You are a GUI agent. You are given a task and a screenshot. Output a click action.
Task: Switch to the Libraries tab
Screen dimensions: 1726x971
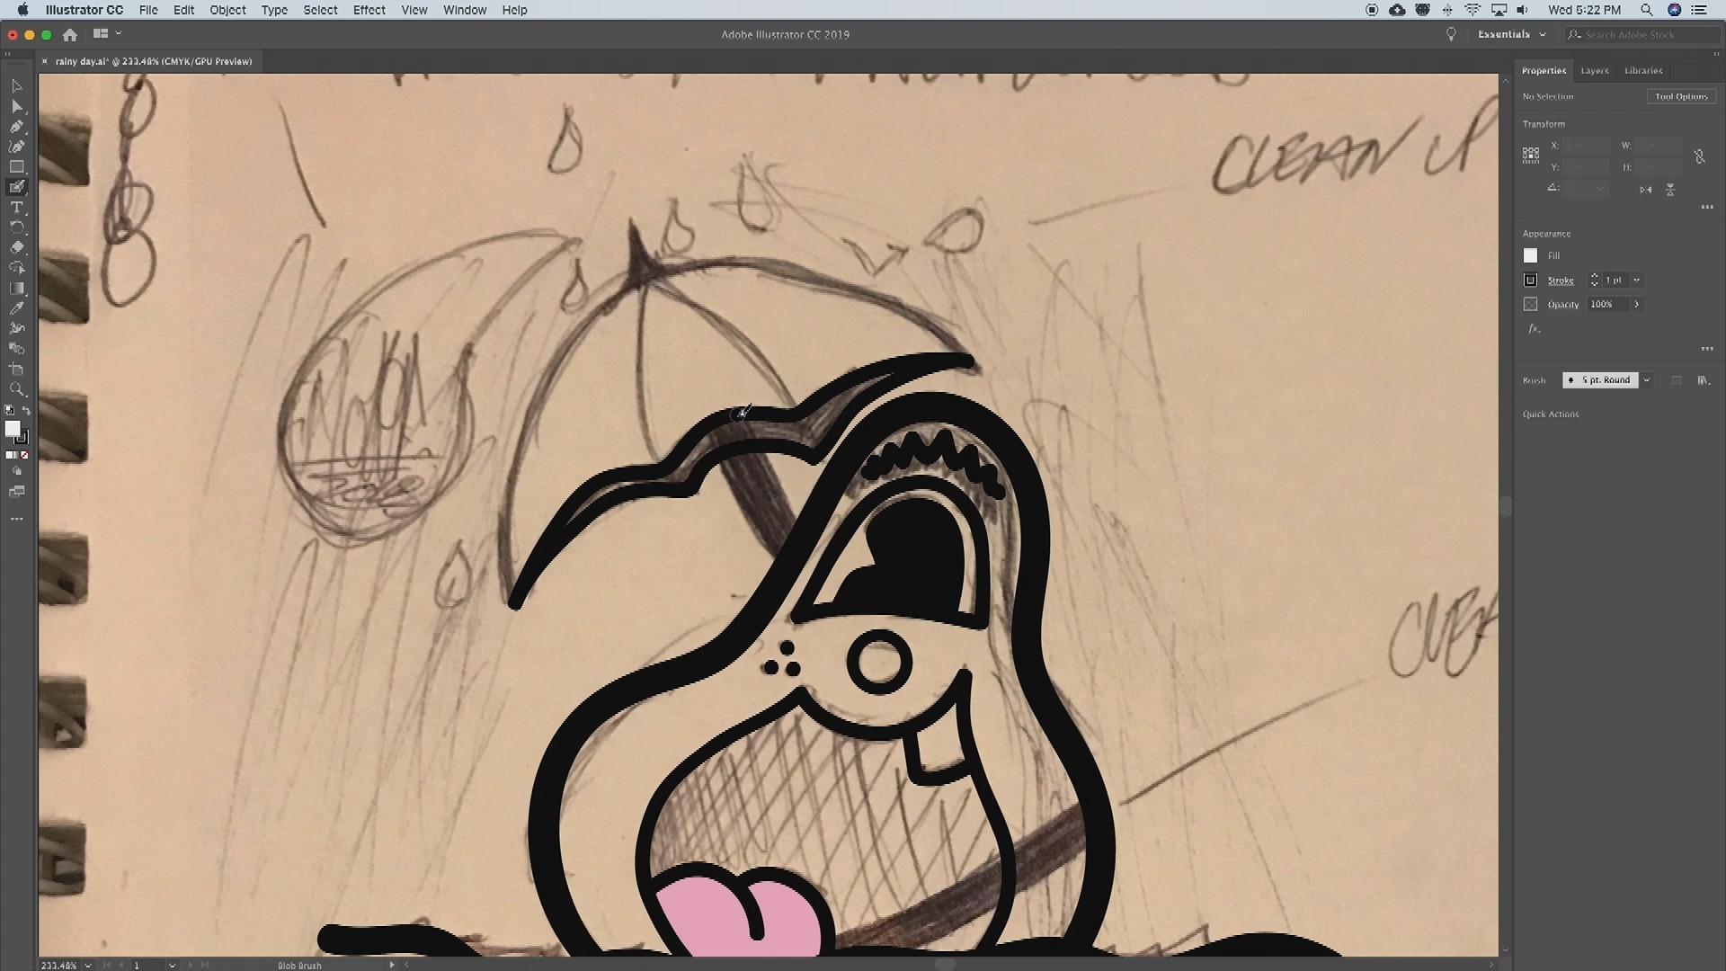point(1643,71)
